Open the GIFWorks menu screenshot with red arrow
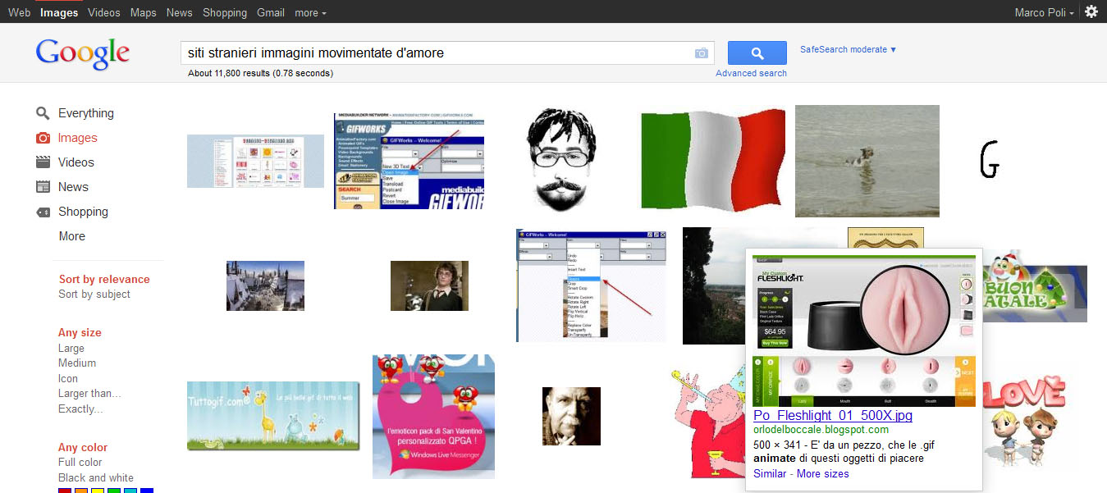Viewport: 1107px width, 493px height. click(591, 285)
